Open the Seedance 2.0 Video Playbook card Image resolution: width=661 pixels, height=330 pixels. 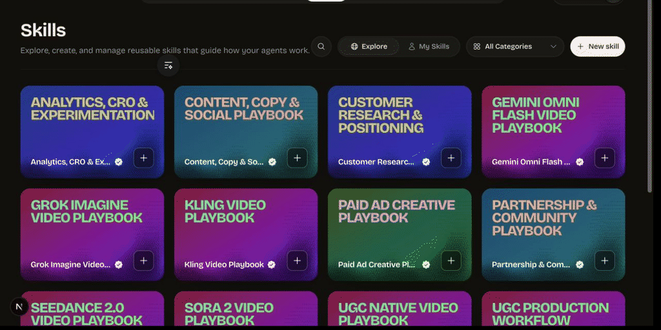(x=92, y=309)
